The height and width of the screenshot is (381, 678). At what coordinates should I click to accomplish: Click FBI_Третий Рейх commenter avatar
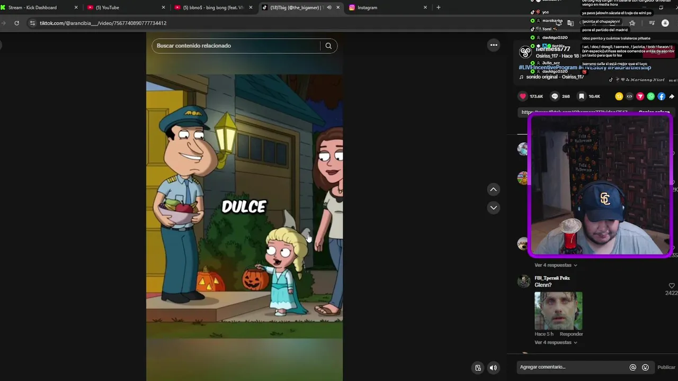(x=524, y=281)
